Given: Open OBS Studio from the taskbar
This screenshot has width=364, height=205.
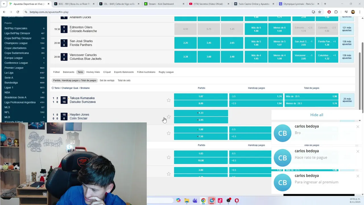Looking at the screenshot, I should point(228,200).
